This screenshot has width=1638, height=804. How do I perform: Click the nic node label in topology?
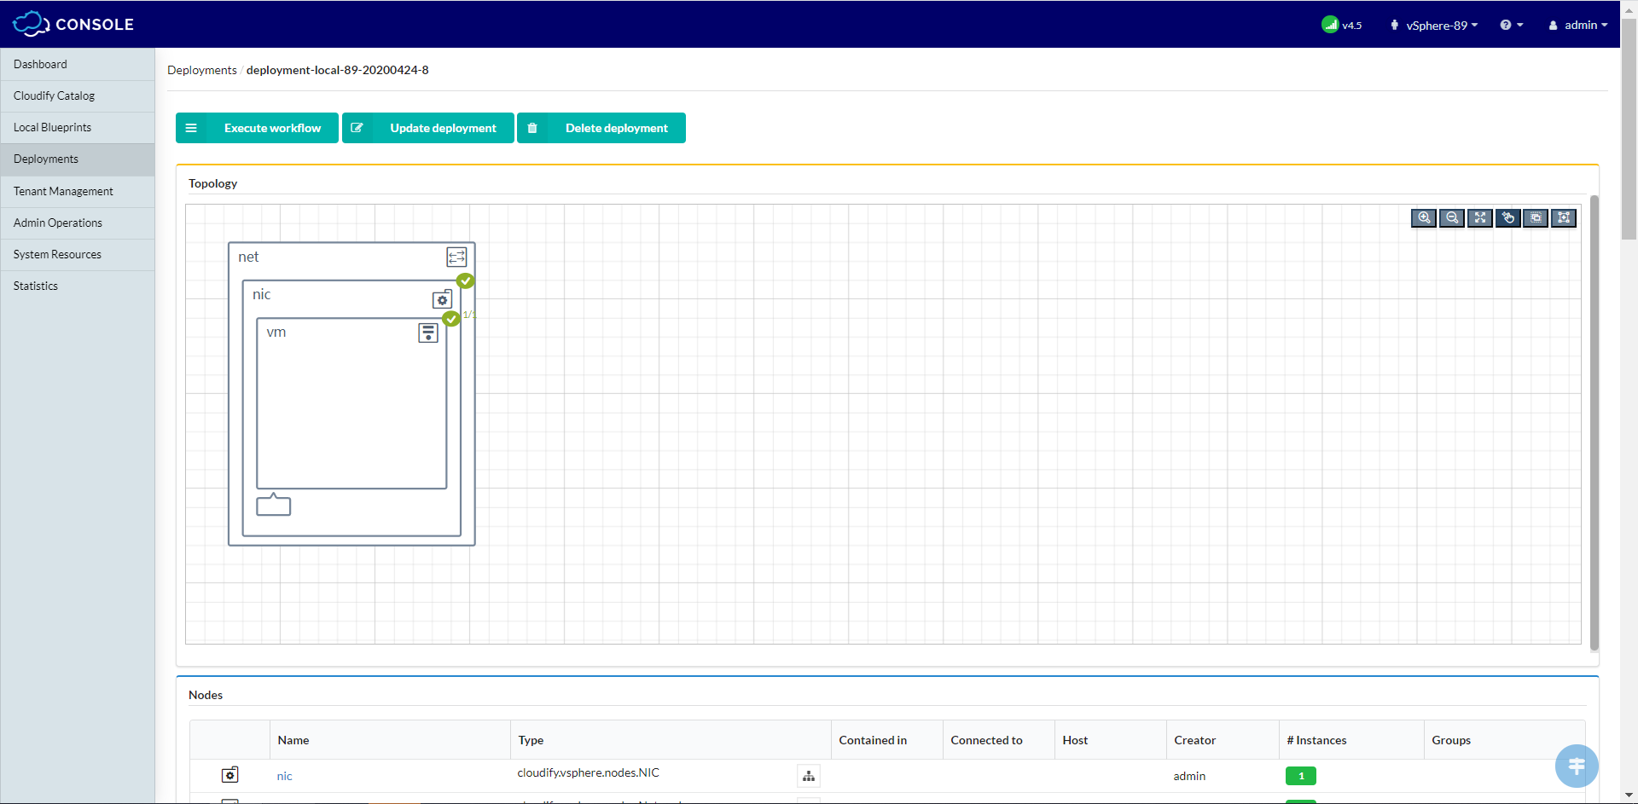point(261,294)
